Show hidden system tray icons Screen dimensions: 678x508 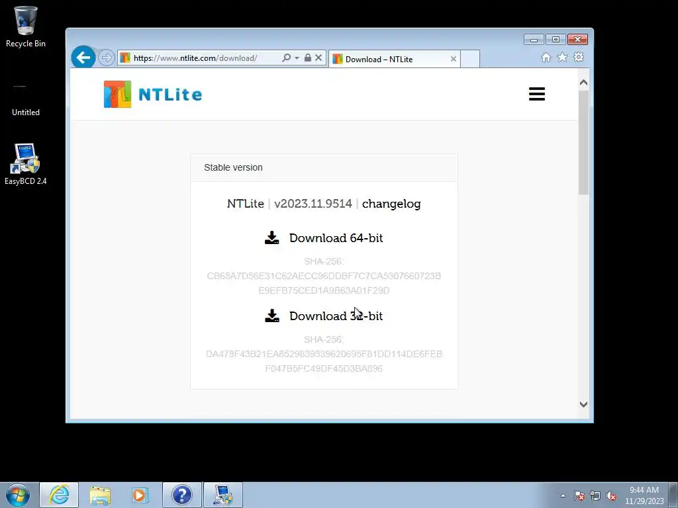click(x=563, y=495)
